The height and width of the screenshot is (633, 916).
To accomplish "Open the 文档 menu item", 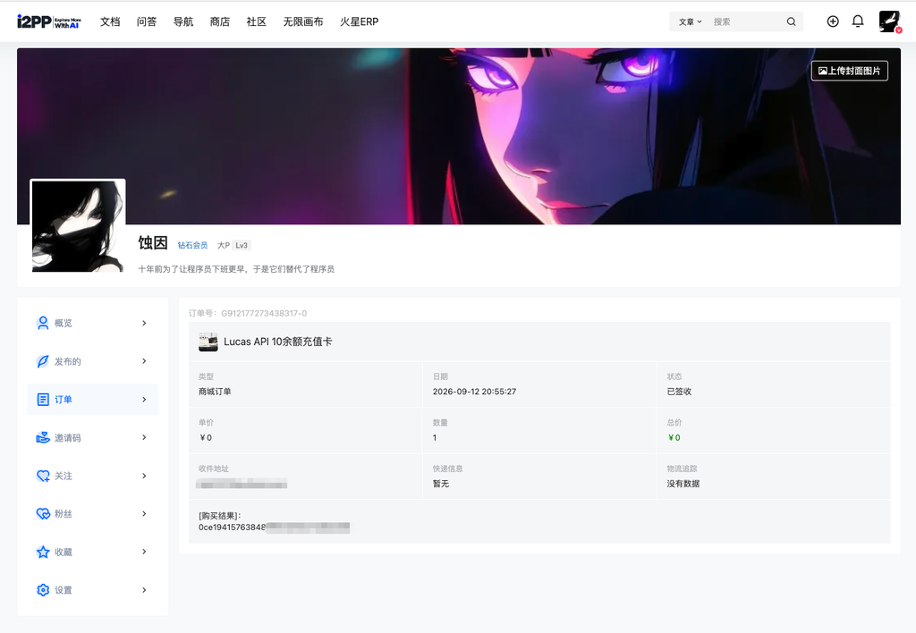I will 110,21.
